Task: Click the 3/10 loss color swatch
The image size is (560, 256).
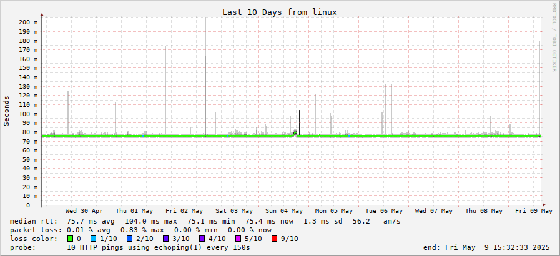Action: point(165,239)
